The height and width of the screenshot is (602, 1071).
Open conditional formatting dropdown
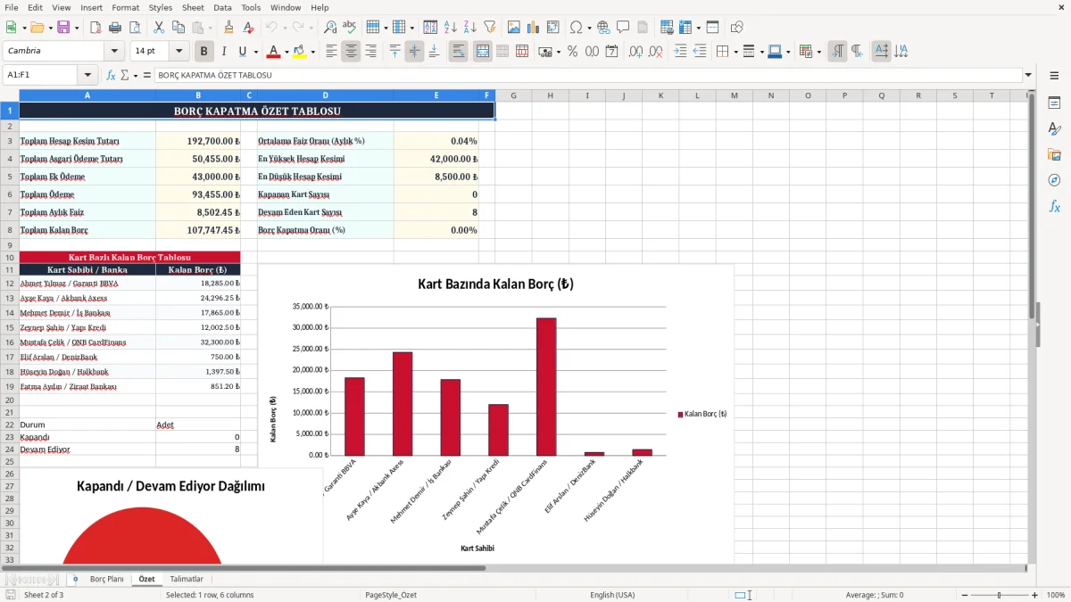818,52
